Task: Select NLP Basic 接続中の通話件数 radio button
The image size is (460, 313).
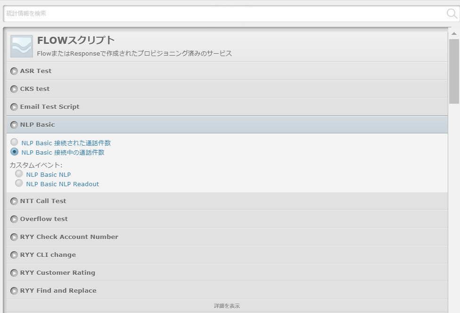Action: click(14, 152)
